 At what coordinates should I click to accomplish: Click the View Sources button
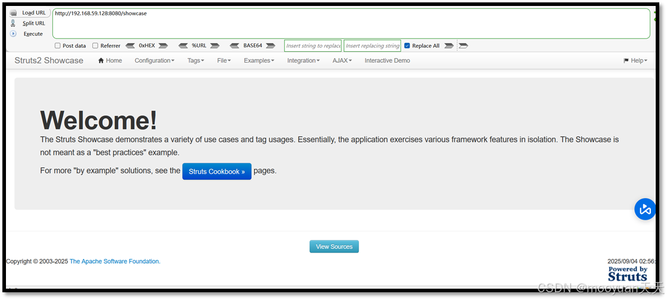point(334,246)
